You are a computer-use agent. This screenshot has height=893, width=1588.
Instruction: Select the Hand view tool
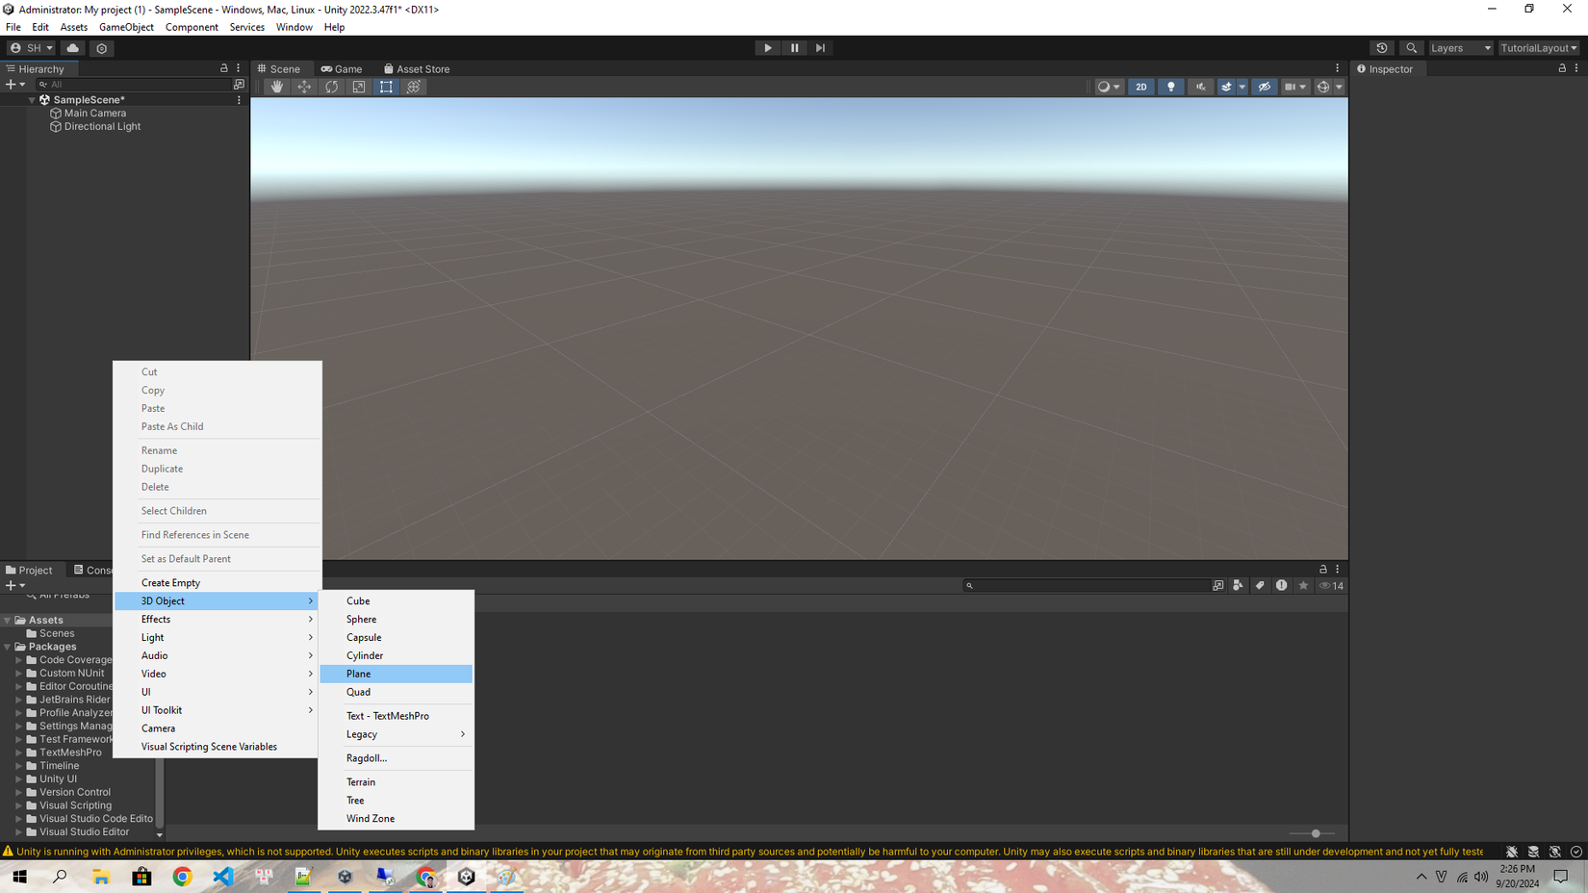click(277, 87)
